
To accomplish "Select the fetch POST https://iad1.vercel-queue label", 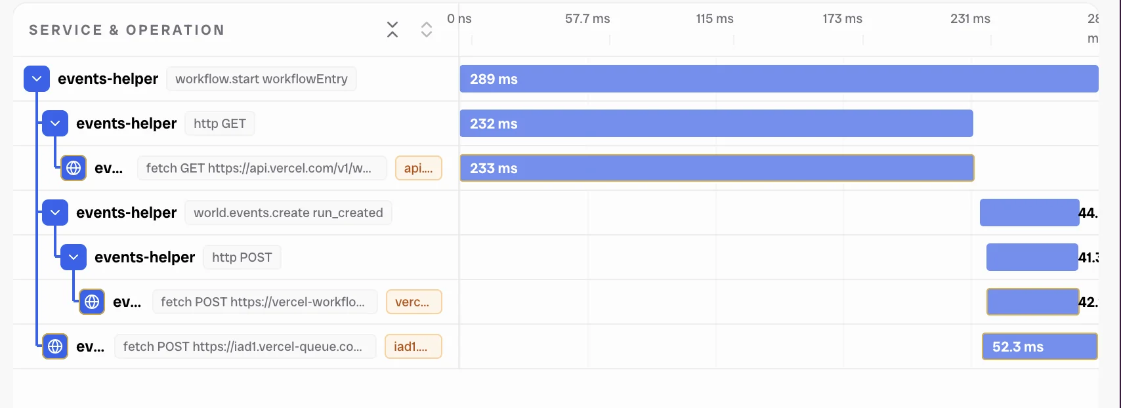I will click(x=245, y=346).
